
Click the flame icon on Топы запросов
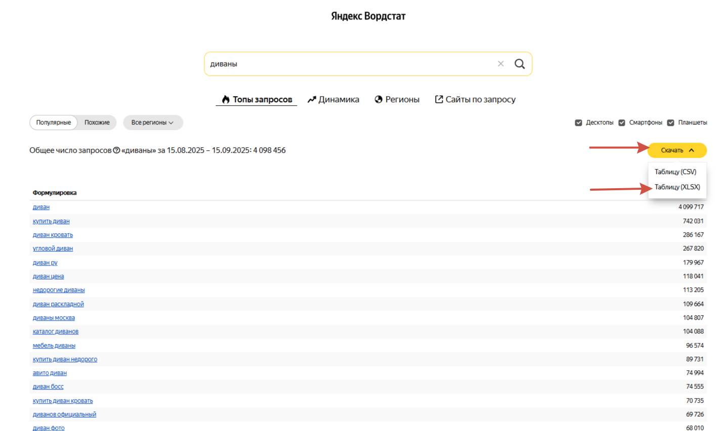pyautogui.click(x=226, y=100)
